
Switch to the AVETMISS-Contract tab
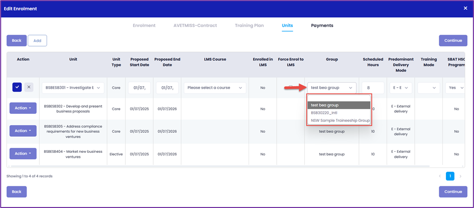point(195,26)
